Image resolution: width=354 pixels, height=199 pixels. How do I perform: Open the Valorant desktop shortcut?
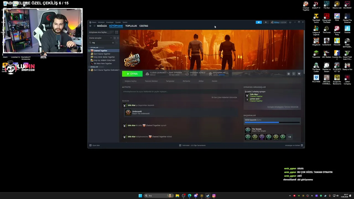(x=347, y=5)
